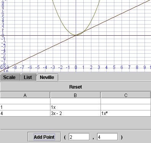151x143 pixels.
Task: Select column header B
Action: coord(75,95)
